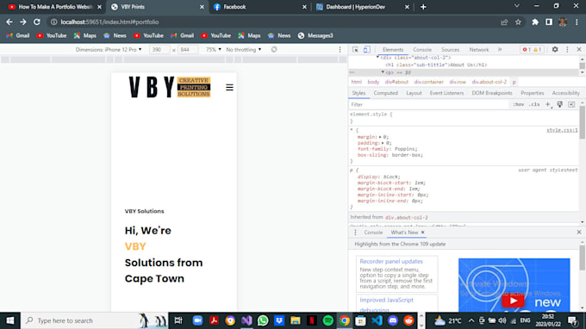This screenshot has width=586, height=329.
Task: Select div.row in breadcrumb
Action: (458, 82)
